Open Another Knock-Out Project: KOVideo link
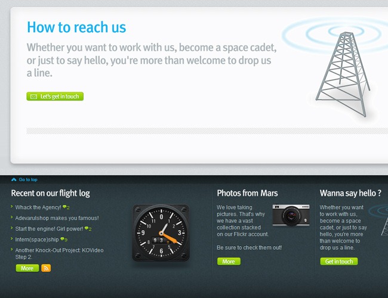Viewport: 388px width, 298px height. tap(59, 253)
